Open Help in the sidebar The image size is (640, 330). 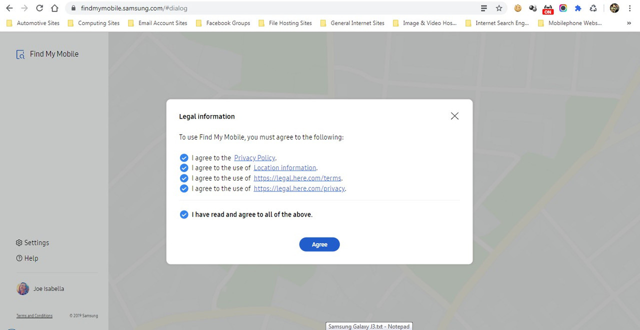click(x=27, y=258)
